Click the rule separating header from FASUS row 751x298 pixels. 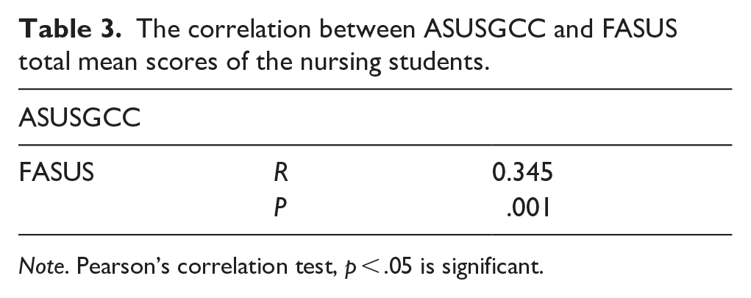point(375,145)
